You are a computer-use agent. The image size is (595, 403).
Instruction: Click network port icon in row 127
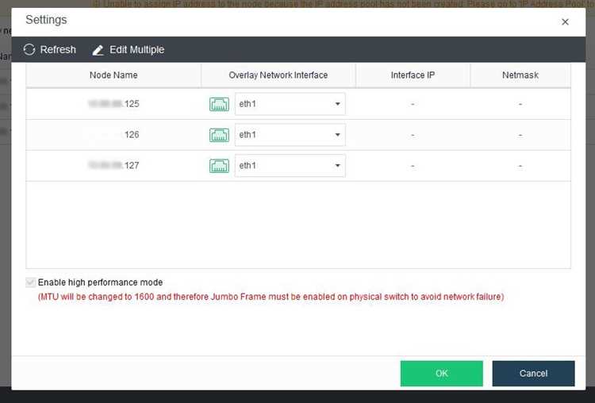(x=219, y=166)
